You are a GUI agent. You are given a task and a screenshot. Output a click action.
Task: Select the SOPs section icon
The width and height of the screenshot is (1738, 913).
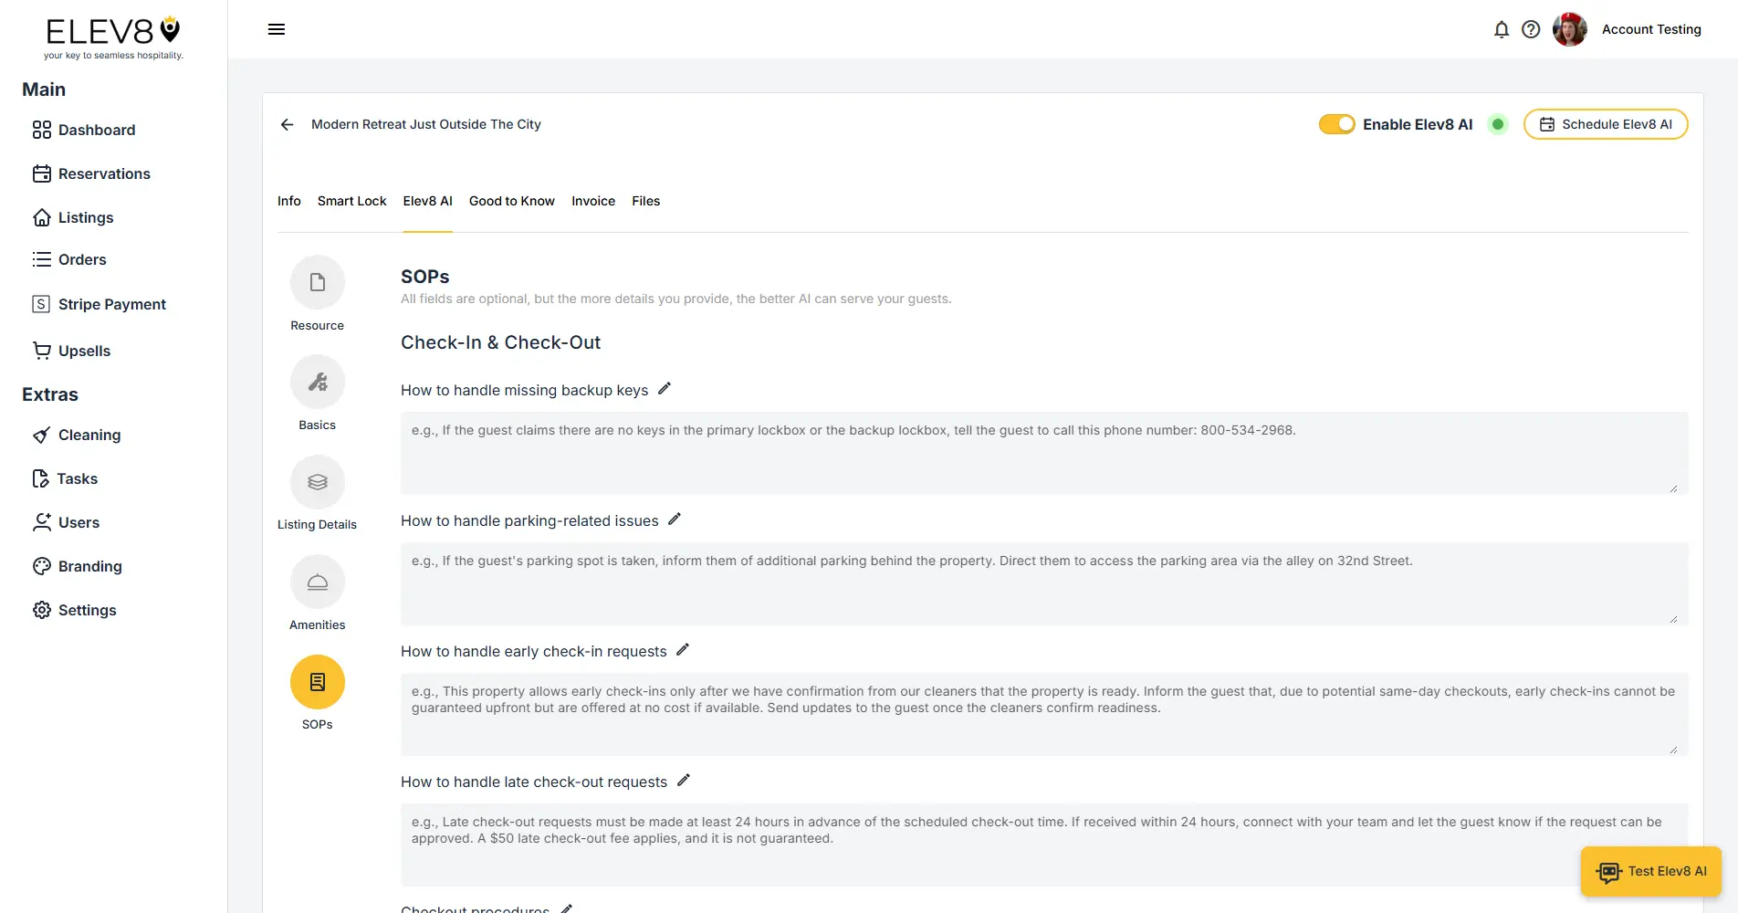317,681
